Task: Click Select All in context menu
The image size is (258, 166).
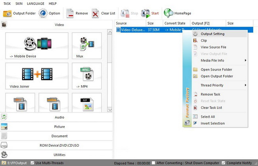Action: coord(208,117)
